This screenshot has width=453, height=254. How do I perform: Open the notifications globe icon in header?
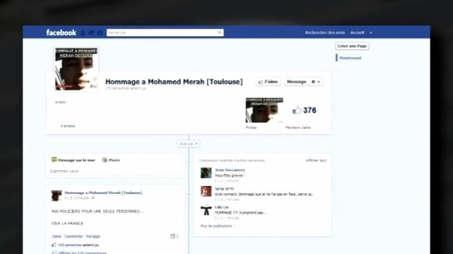[100, 33]
